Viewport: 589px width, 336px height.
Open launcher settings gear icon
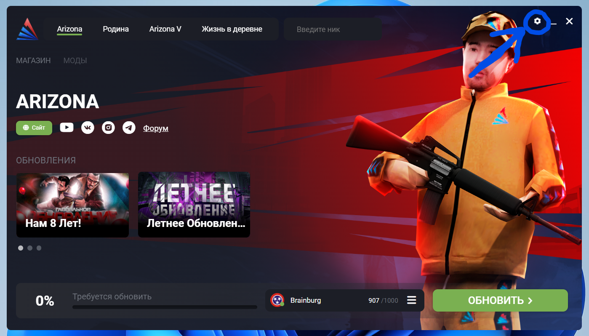[537, 21]
